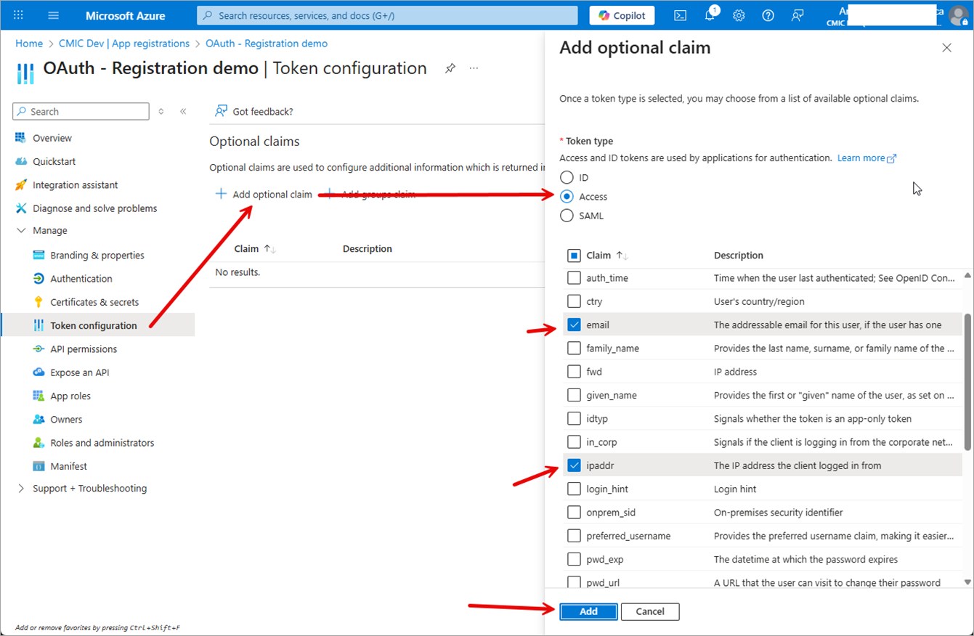Open the Azure app launcher grid
The height and width of the screenshot is (636, 974).
[17, 15]
